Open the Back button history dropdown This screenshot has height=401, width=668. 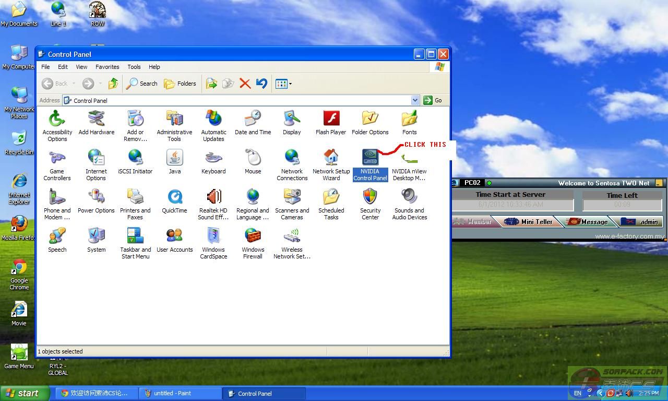pyautogui.click(x=74, y=84)
